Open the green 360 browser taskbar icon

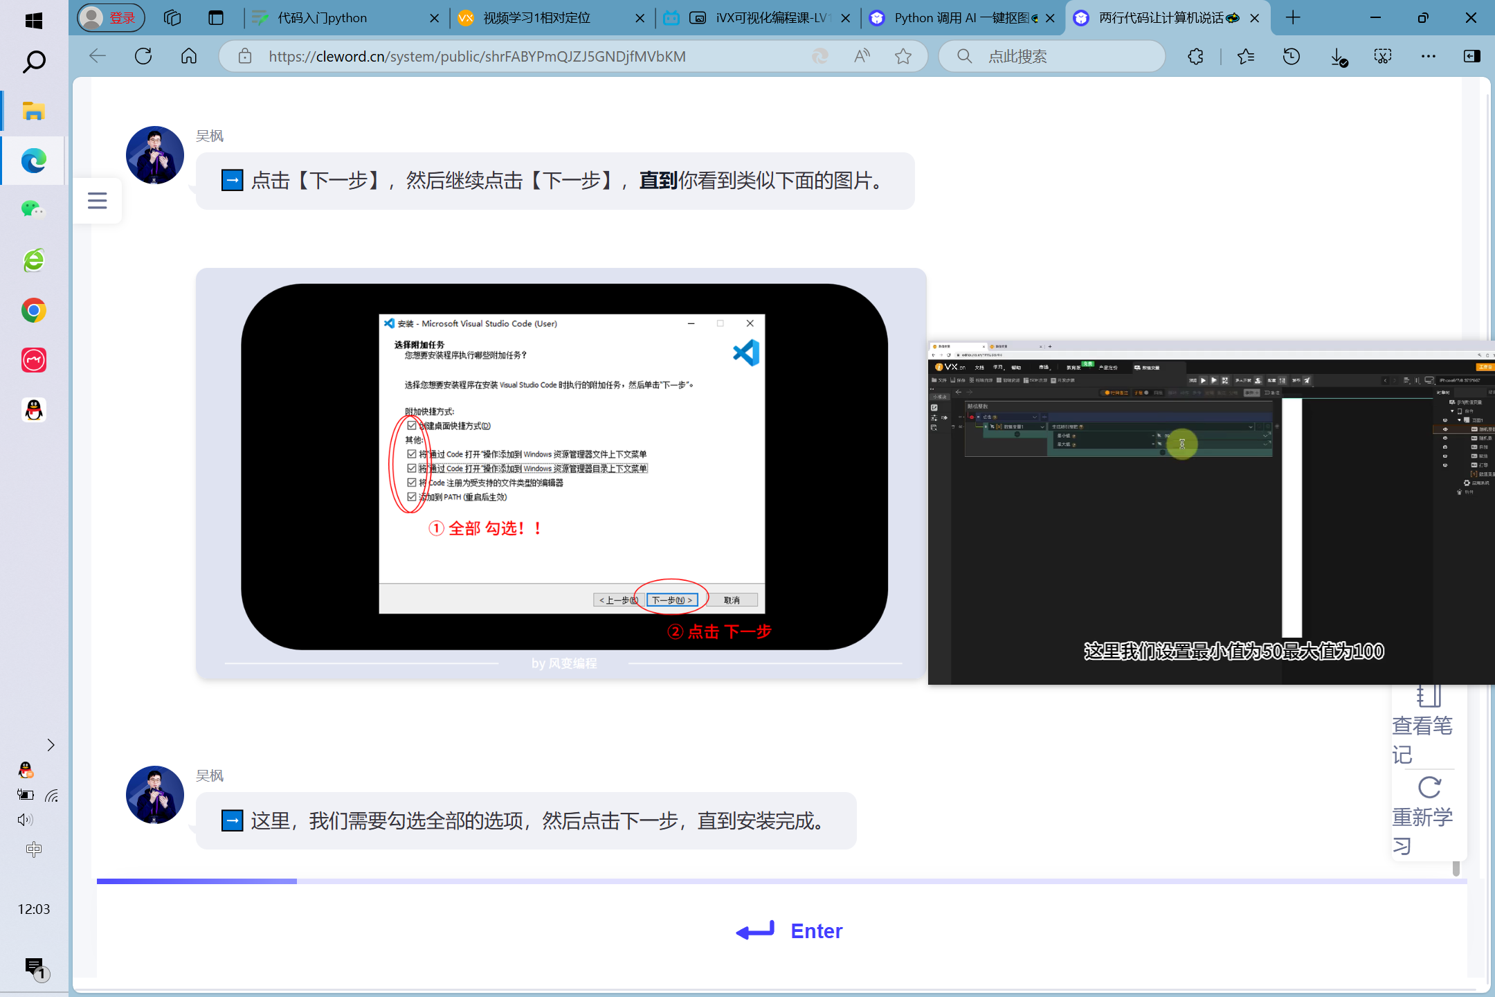(x=33, y=260)
